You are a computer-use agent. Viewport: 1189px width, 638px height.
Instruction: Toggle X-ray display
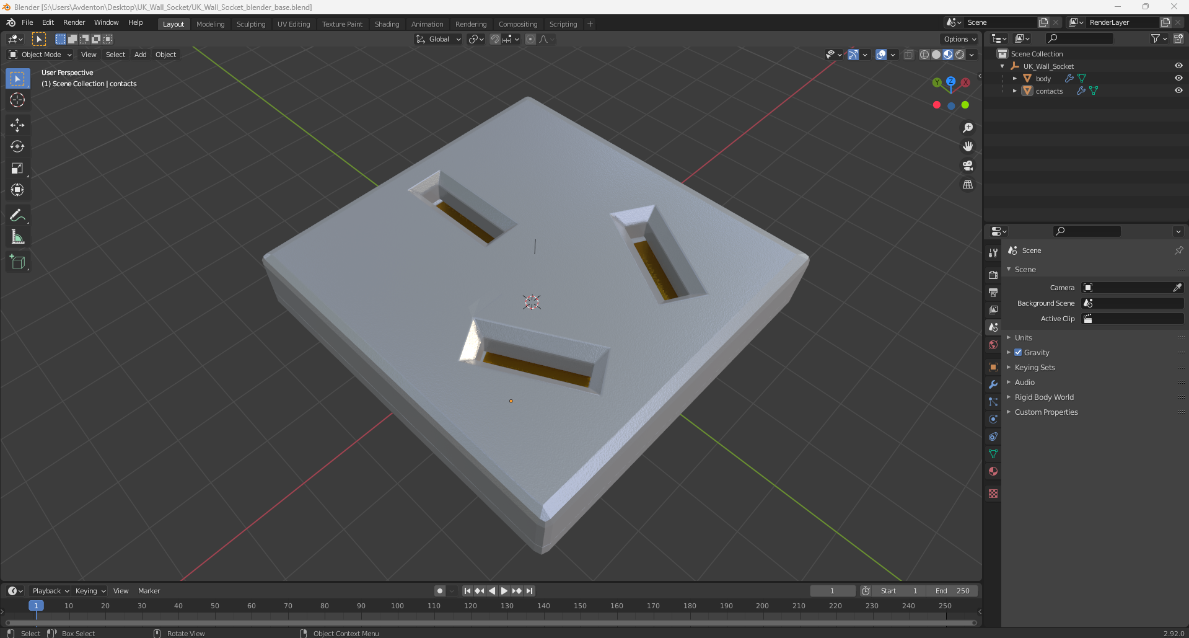(908, 55)
